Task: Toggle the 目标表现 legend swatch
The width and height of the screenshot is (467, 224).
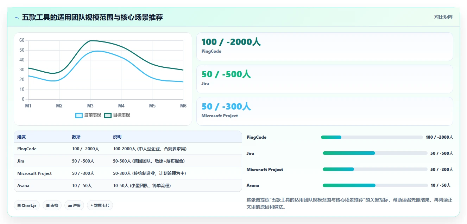Action: (108, 115)
